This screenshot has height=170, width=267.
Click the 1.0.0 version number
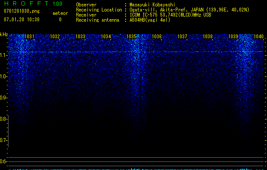pos(58,4)
